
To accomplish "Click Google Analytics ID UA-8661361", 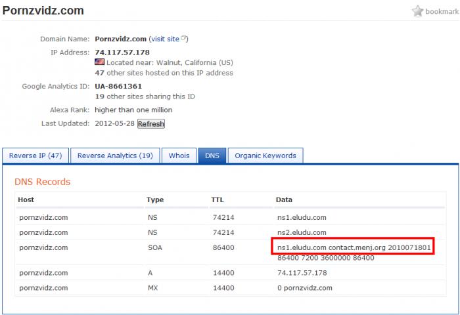I will [118, 87].
